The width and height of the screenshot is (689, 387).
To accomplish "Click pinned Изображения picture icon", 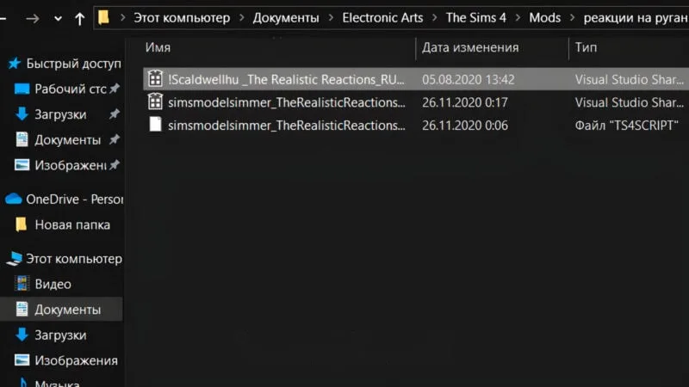I will (x=22, y=165).
